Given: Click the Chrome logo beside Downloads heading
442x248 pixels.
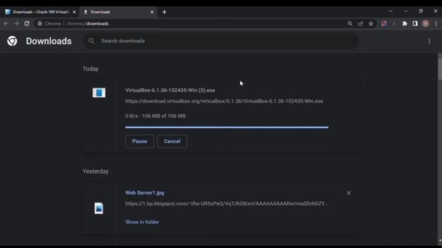Looking at the screenshot, I should pos(12,41).
